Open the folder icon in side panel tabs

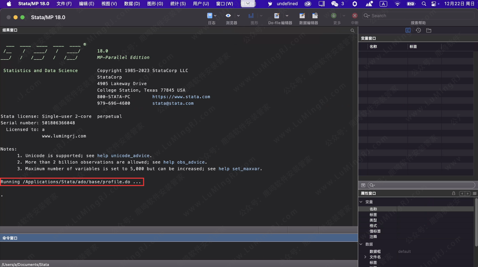[x=429, y=31]
